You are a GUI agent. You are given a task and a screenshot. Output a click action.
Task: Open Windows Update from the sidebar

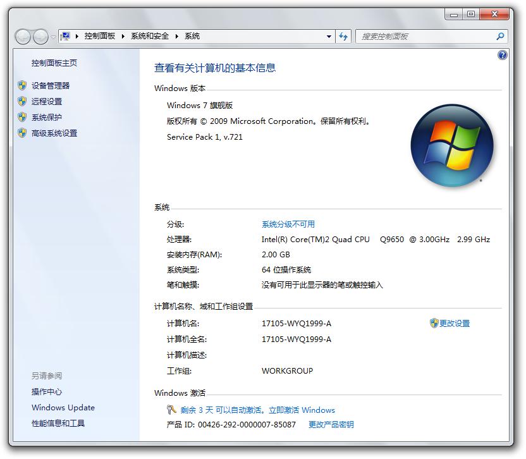pyautogui.click(x=63, y=408)
